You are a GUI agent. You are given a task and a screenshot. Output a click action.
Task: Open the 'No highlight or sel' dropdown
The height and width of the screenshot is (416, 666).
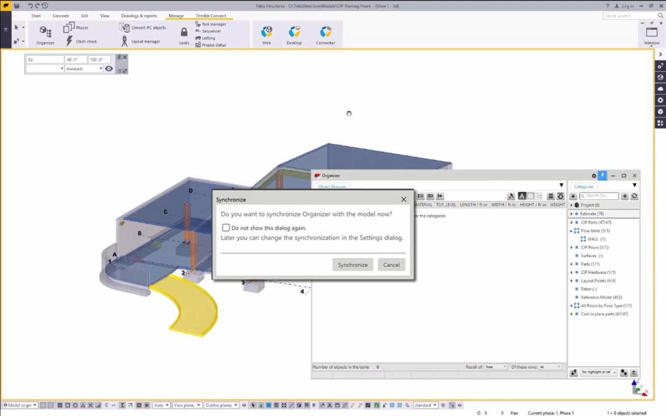tap(599, 372)
